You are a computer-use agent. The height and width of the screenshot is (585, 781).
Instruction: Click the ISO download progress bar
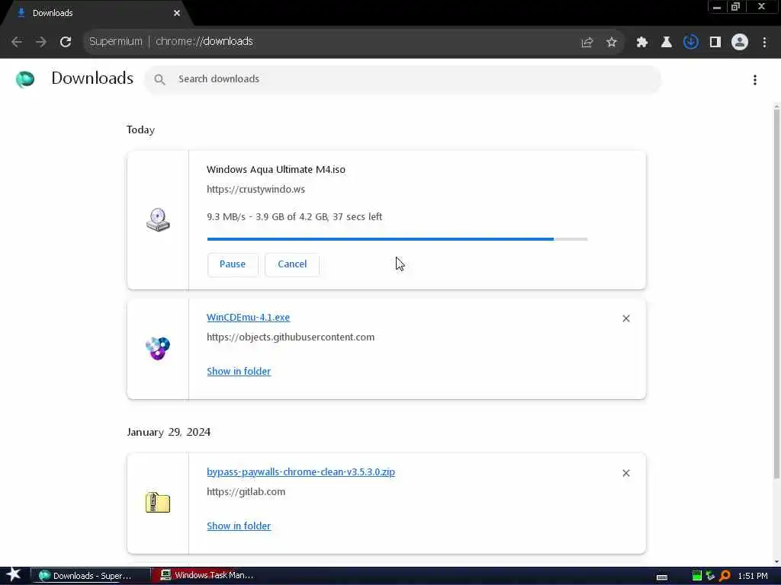coord(397,239)
